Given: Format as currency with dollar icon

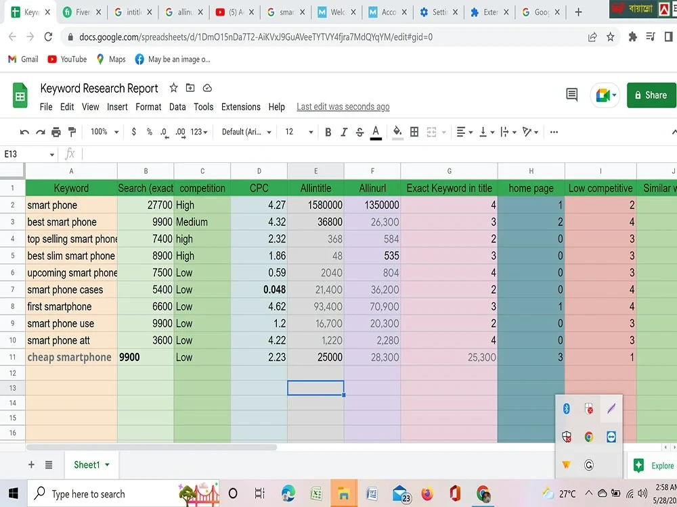Looking at the screenshot, I should click(134, 132).
